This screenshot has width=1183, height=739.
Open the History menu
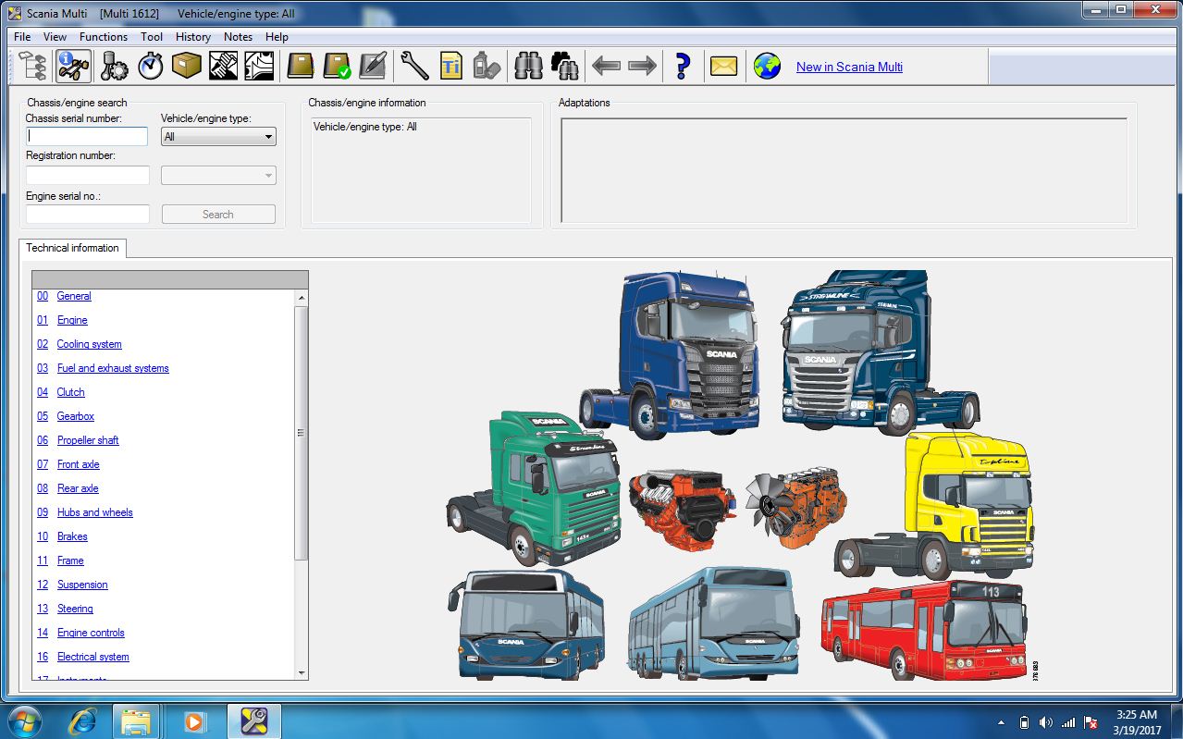coord(193,37)
